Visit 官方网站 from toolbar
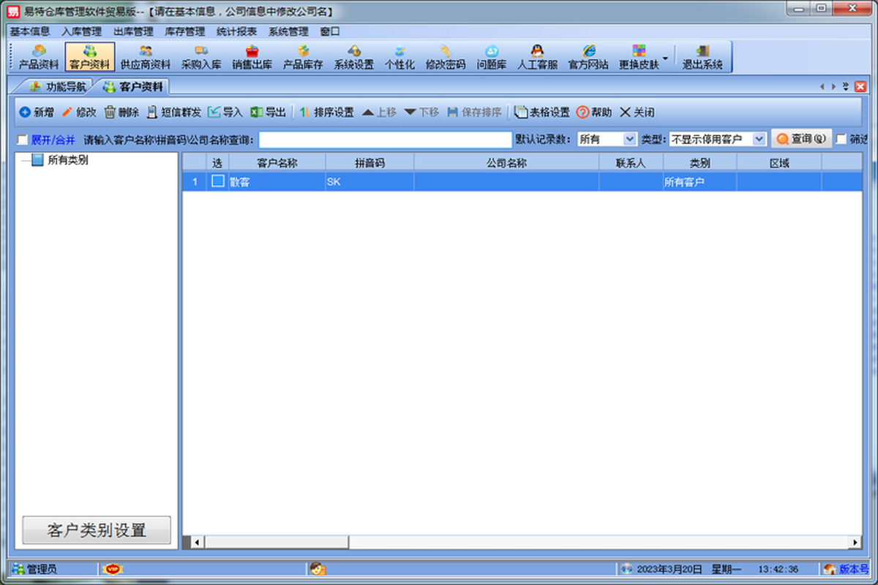 tap(588, 57)
